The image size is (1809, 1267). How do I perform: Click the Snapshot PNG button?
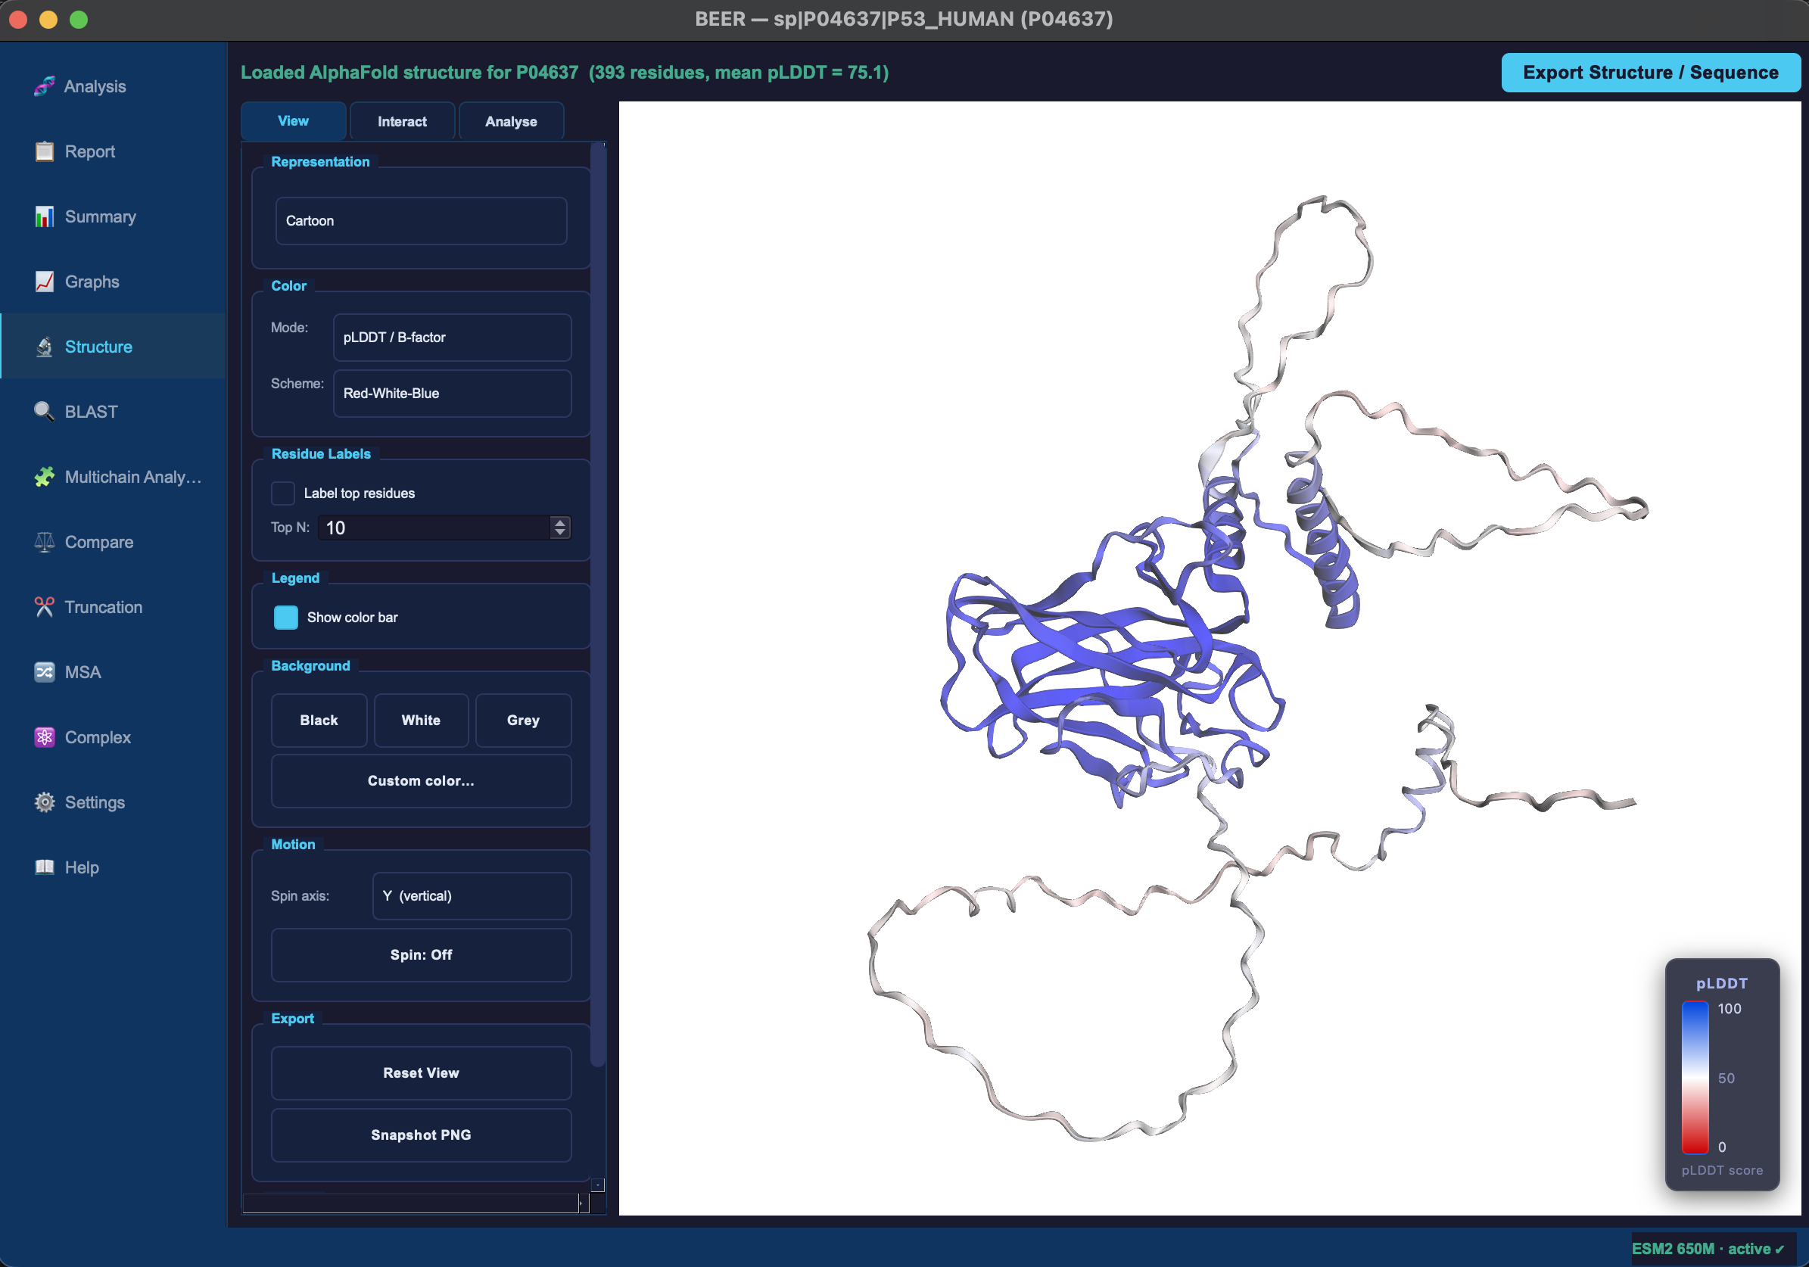421,1135
